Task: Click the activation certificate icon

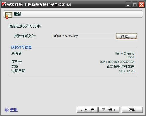Action: pyautogui.click(x=8, y=15)
